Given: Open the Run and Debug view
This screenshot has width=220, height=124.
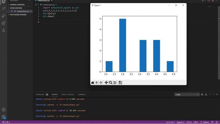Looking at the screenshot, I should (x=3, y=16).
